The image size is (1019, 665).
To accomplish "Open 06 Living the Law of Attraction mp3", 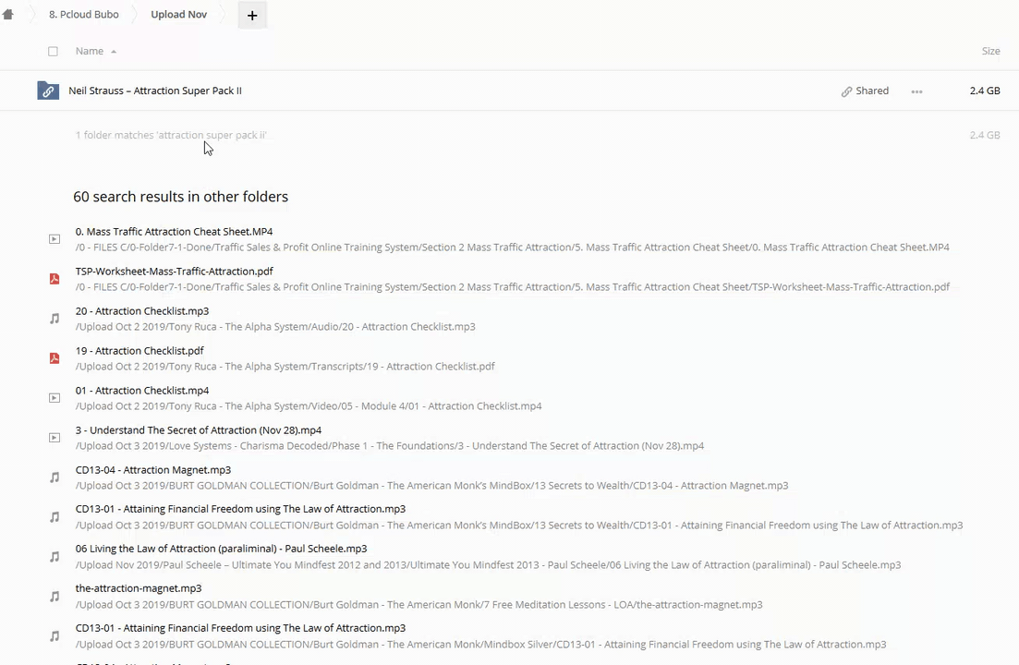I will (221, 549).
